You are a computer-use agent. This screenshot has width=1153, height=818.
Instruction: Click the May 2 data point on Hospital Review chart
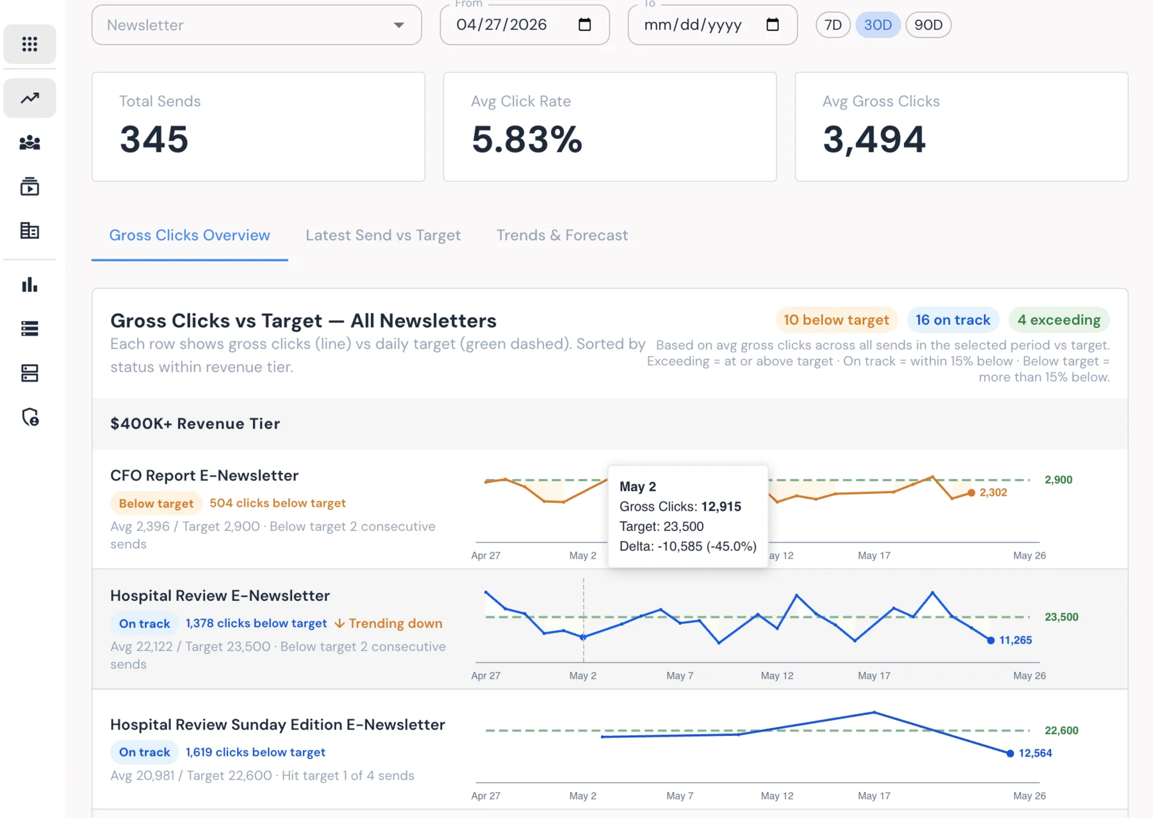(x=583, y=637)
